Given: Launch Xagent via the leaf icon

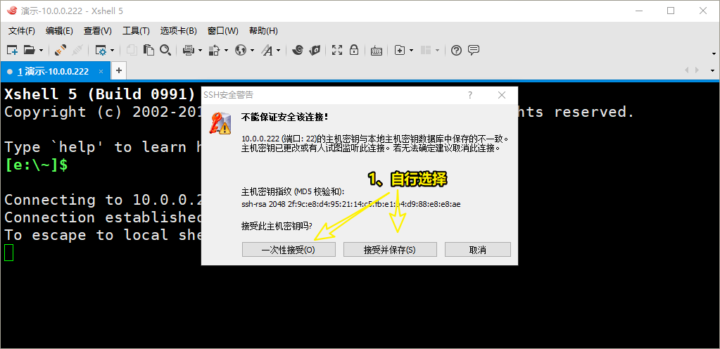Looking at the screenshot, I should [315, 50].
